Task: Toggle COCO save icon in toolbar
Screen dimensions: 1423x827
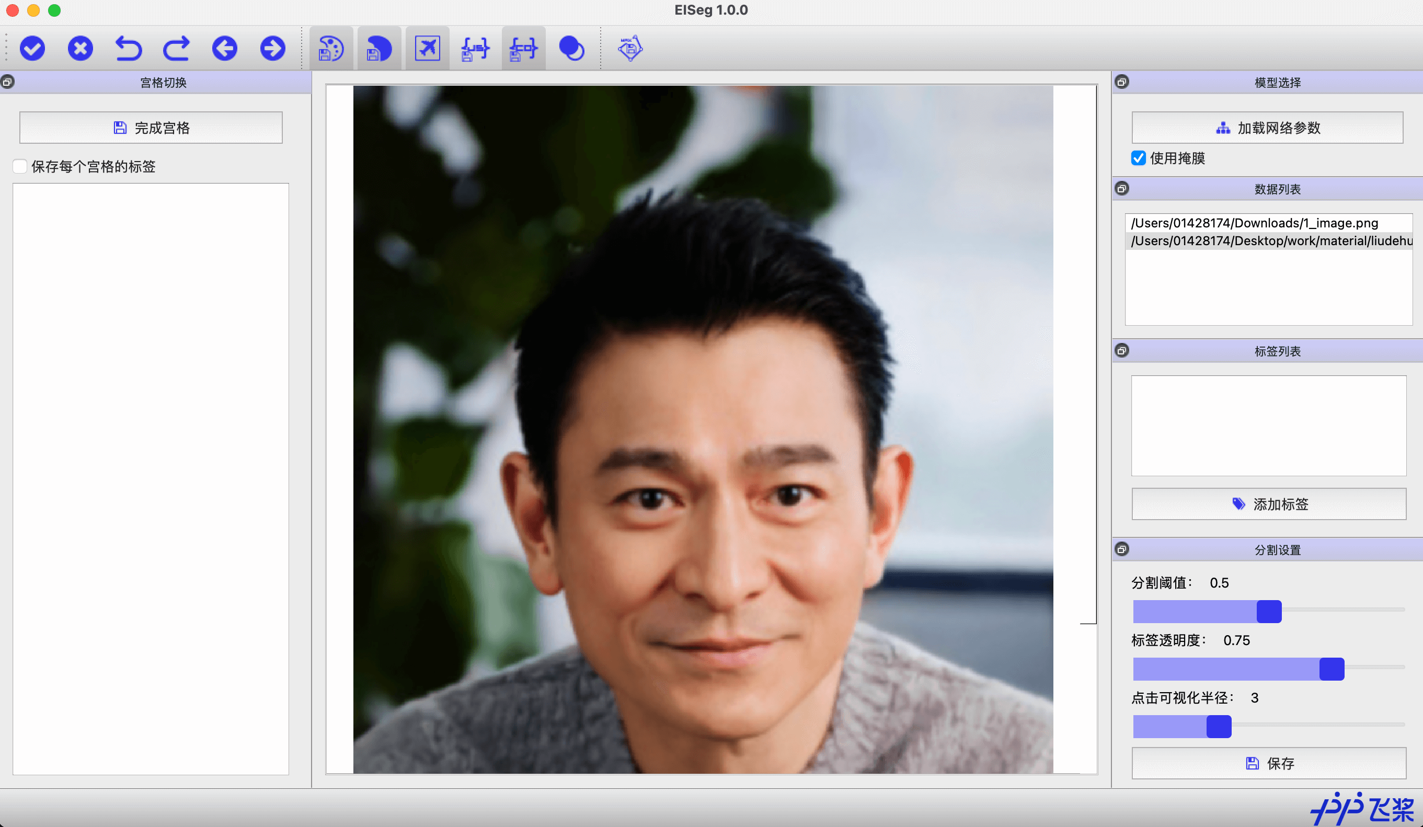Action: (523, 49)
